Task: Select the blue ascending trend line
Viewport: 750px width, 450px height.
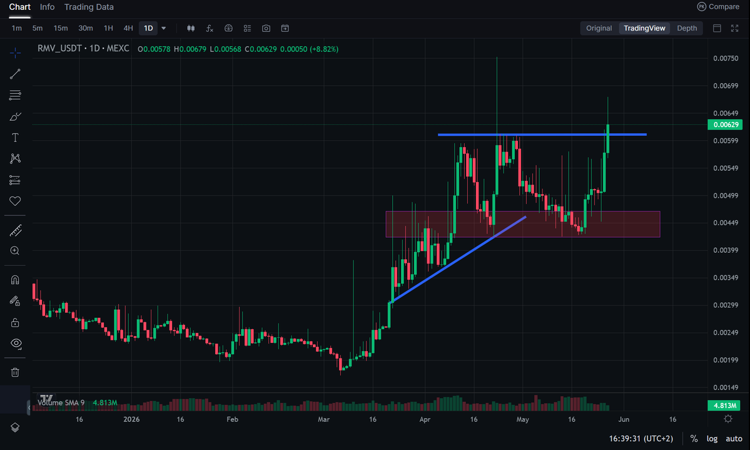Action: 459,259
